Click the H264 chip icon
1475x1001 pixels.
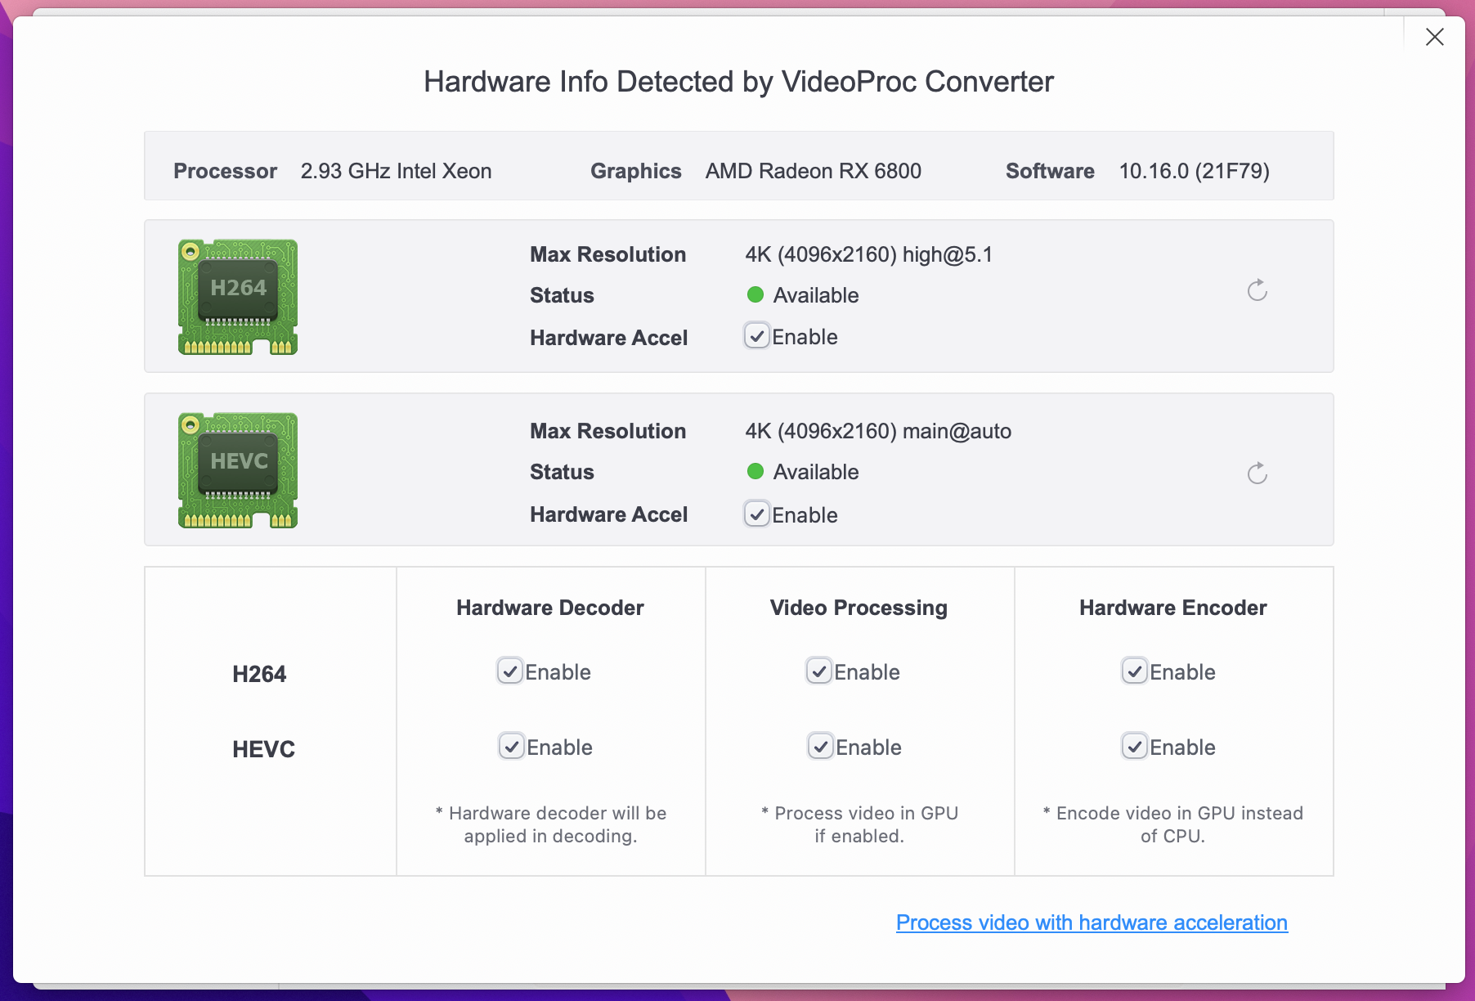[238, 297]
